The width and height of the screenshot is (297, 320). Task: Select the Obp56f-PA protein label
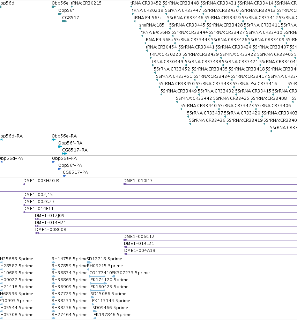[x=70, y=165]
